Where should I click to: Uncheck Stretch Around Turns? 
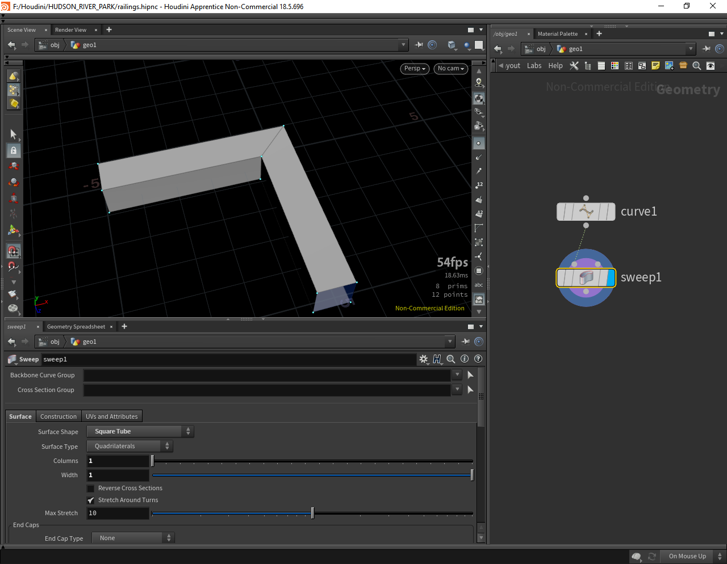click(91, 500)
